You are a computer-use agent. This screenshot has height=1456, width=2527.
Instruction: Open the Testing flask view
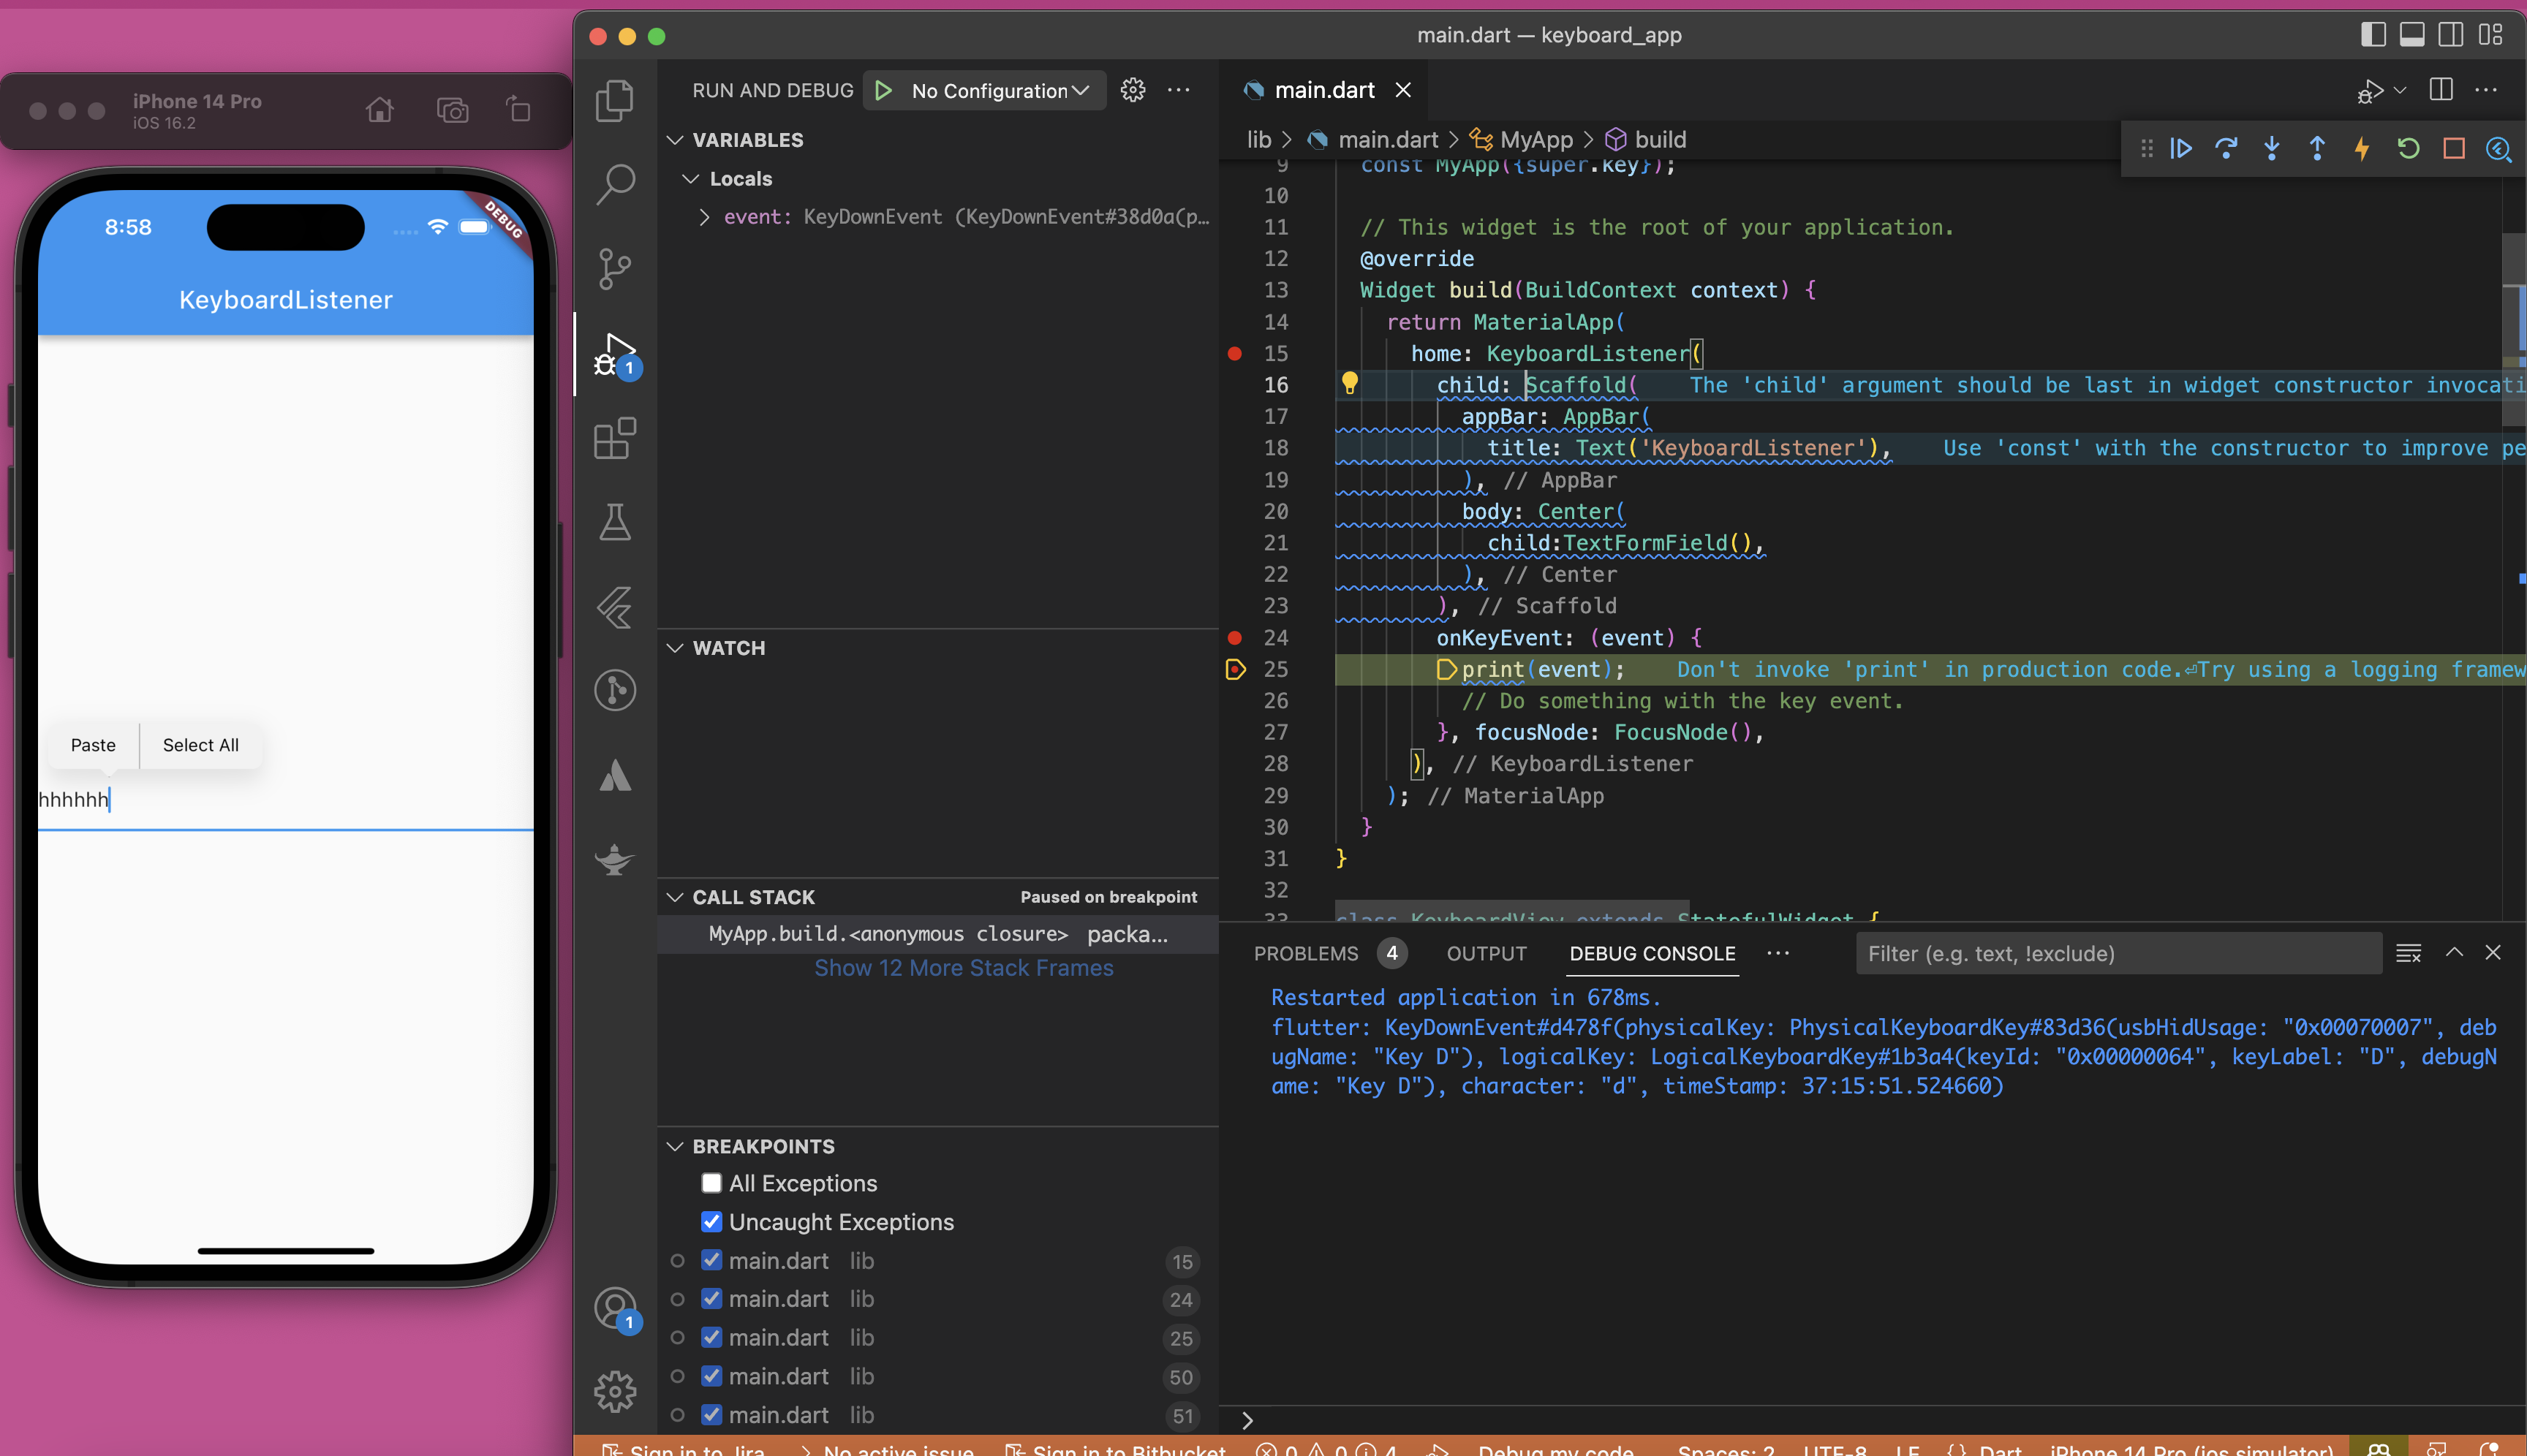tap(614, 522)
